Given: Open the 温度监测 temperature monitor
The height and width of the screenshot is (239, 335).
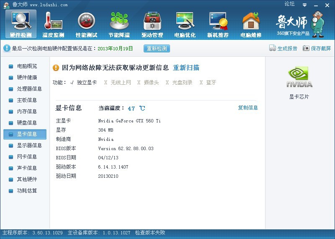Looking at the screenshot, I should pos(53,24).
